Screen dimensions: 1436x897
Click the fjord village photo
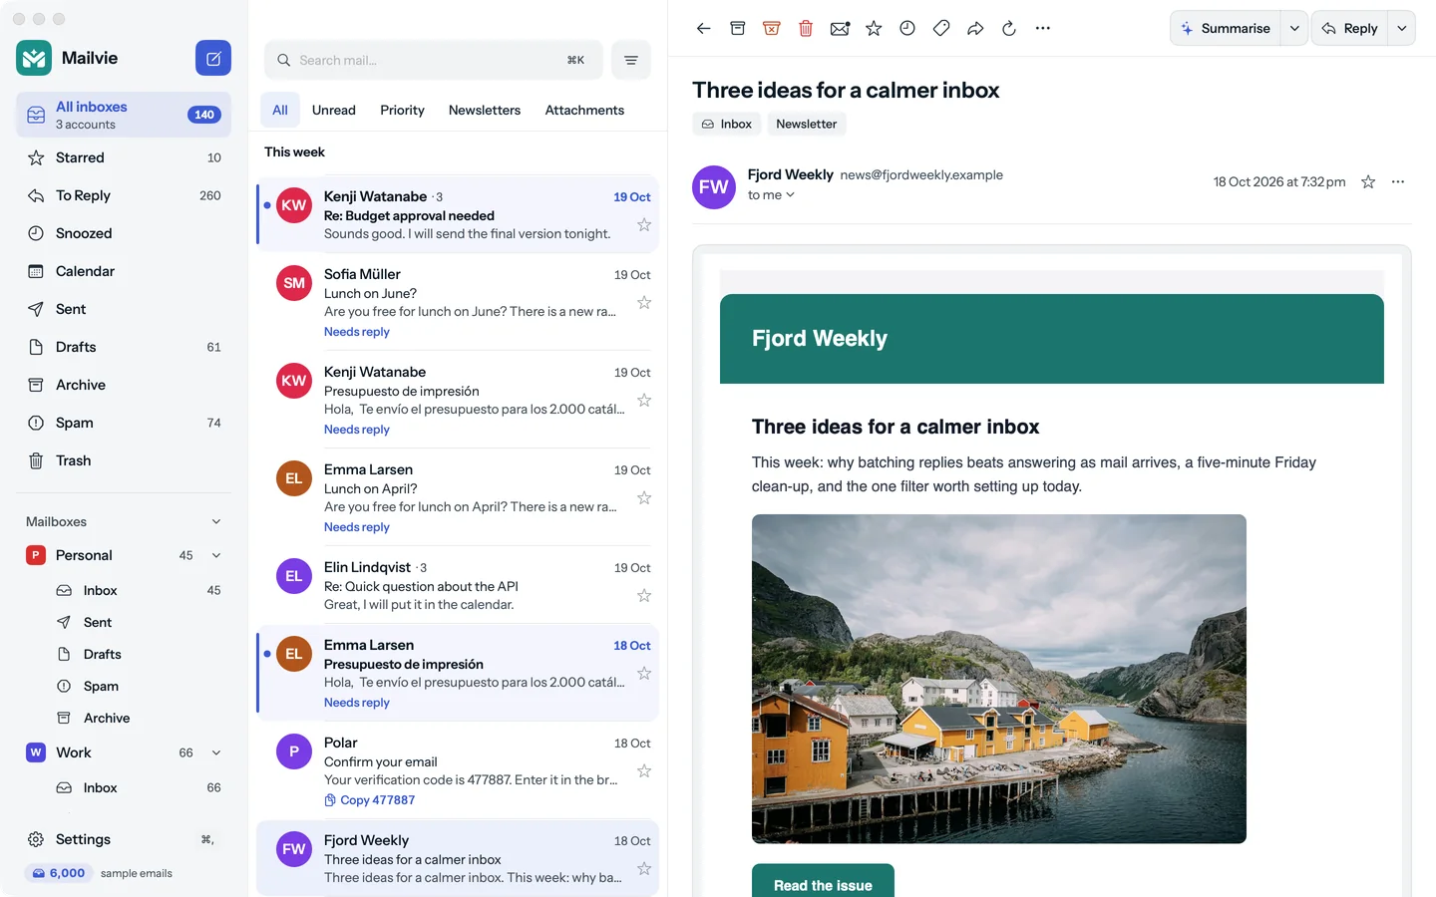coord(999,679)
